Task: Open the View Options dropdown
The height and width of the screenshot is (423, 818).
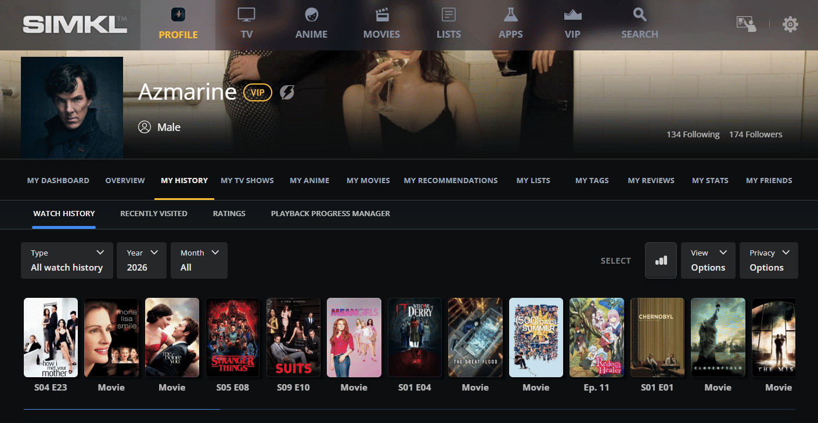Action: (x=708, y=260)
